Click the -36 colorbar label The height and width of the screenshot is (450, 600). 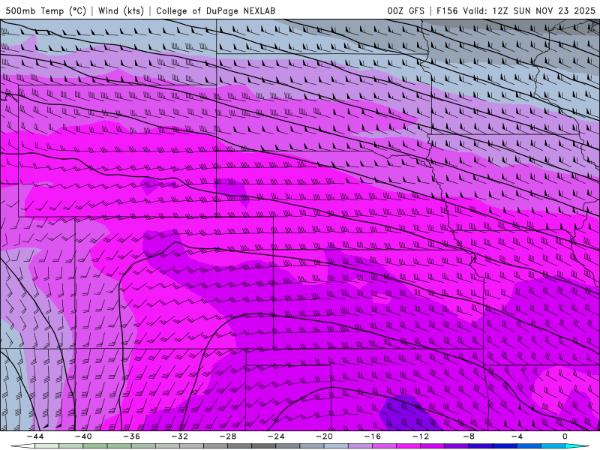point(132,436)
